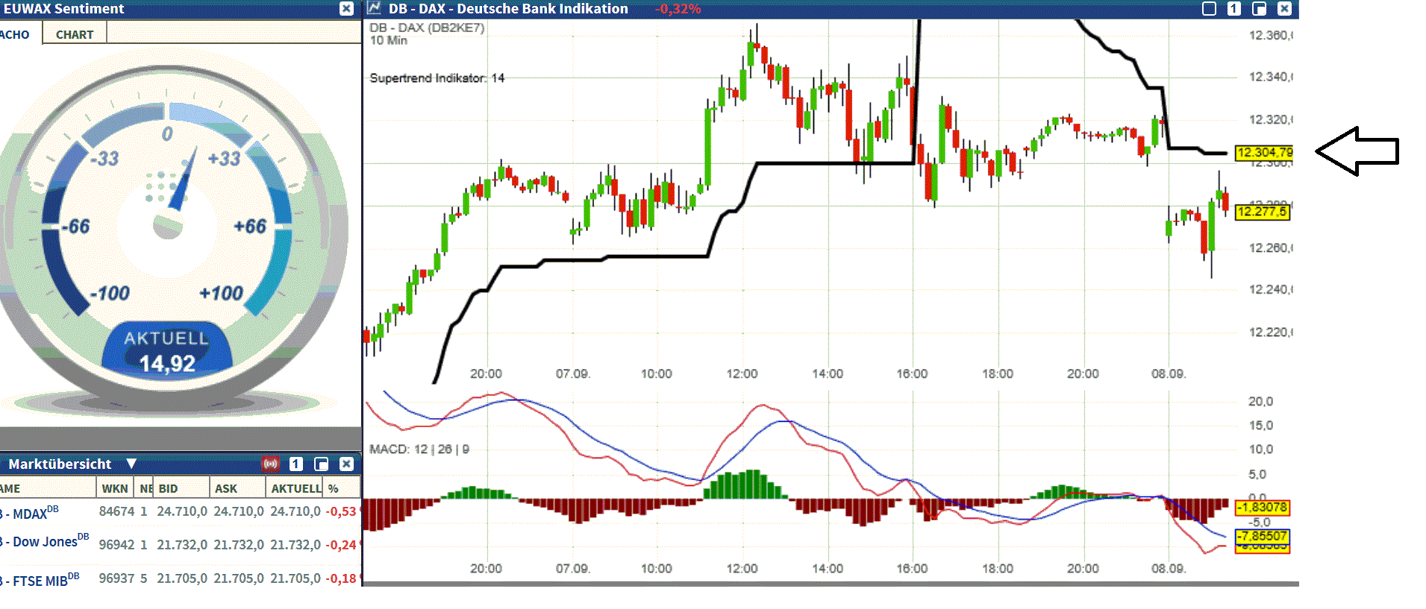Sort the table by the WKN column
This screenshot has width=1426, height=609.
[x=115, y=488]
